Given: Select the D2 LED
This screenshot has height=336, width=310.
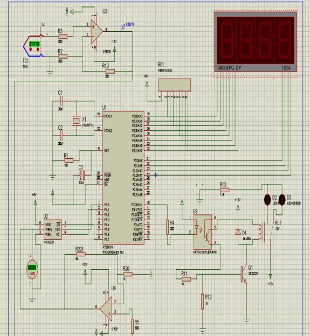Looking at the screenshot, I should [267, 200].
